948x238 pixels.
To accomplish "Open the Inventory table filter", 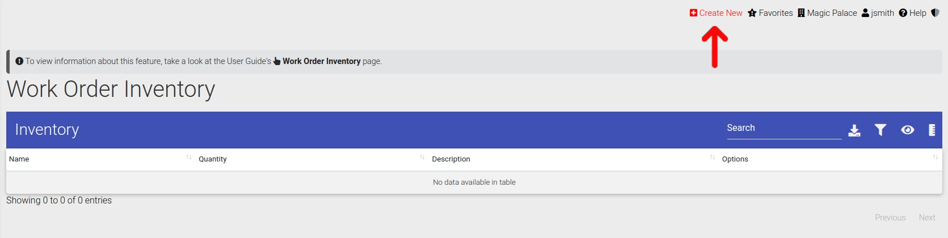I will tap(880, 130).
